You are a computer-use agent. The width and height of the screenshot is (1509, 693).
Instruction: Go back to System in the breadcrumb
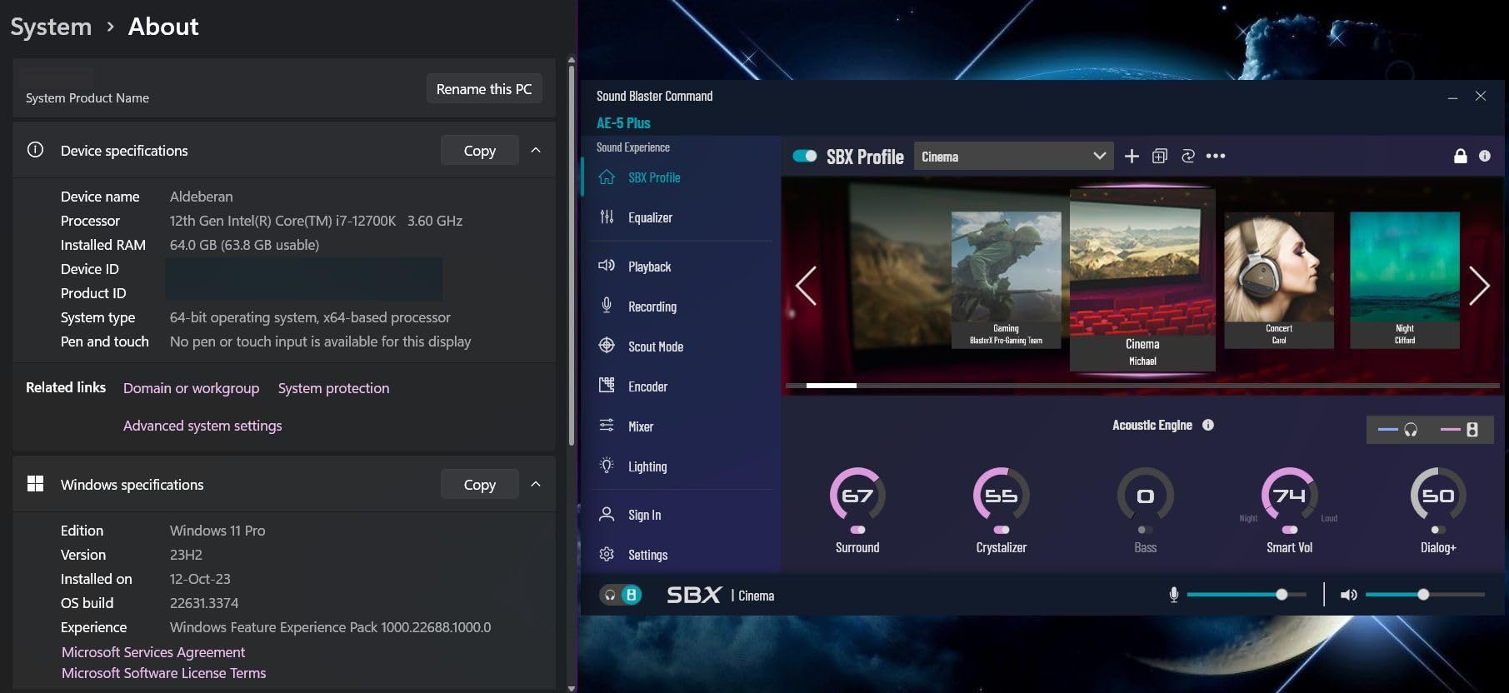(51, 27)
